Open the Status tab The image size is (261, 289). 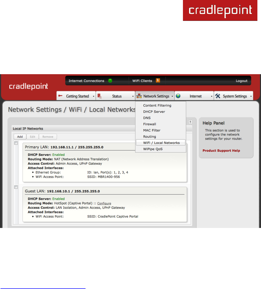[x=115, y=96]
